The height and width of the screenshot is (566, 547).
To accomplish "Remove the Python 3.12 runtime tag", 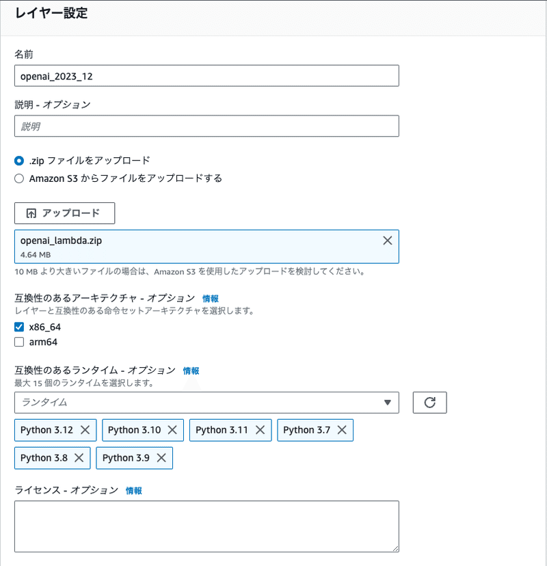I will (x=85, y=430).
